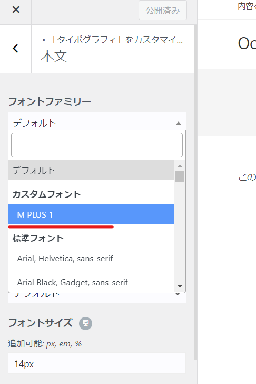Go back using the left chevron icon
This screenshot has width=256, height=384.
tap(15, 49)
